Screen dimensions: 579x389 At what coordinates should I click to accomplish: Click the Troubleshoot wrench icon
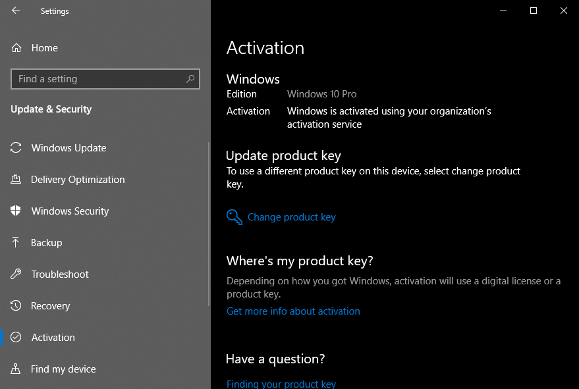[x=16, y=274]
